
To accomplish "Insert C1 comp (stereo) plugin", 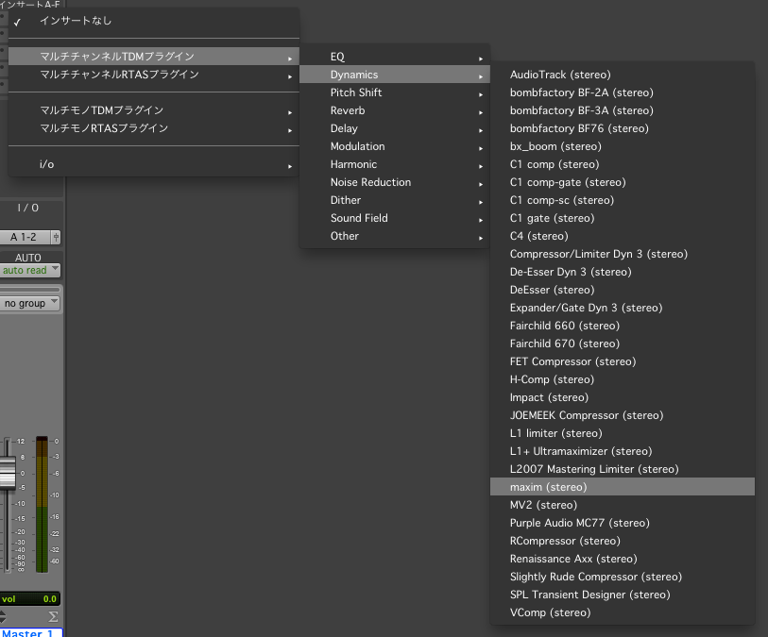I will pos(623,164).
